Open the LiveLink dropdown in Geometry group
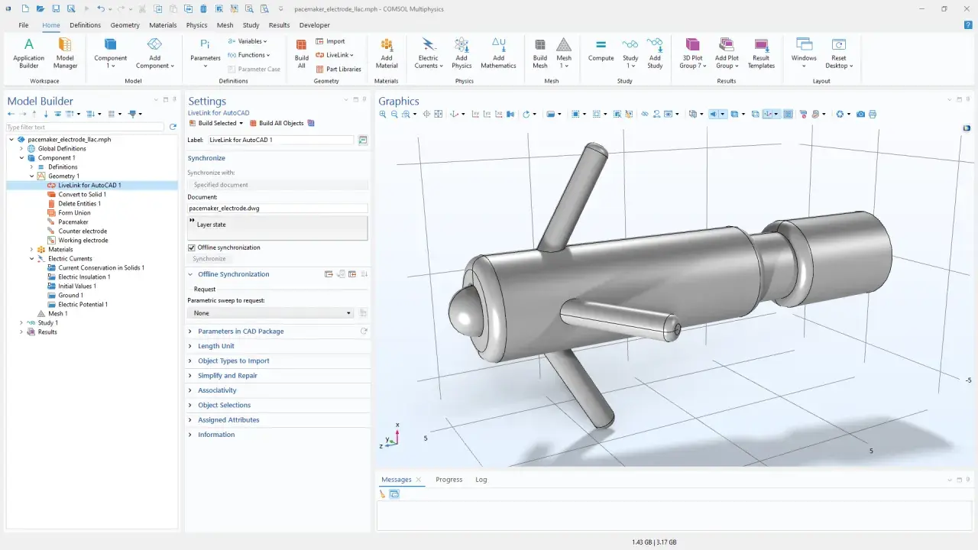 (335, 55)
